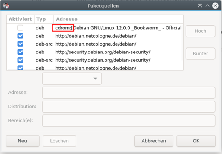Click into the Adresse input field
This screenshot has width=222, height=154.
[129, 93]
